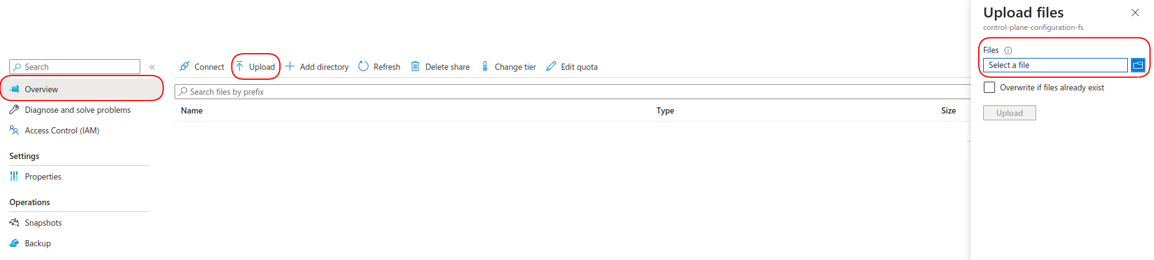Collapse the sidebar with double chevron
This screenshot has height=260, width=1154.
click(152, 67)
